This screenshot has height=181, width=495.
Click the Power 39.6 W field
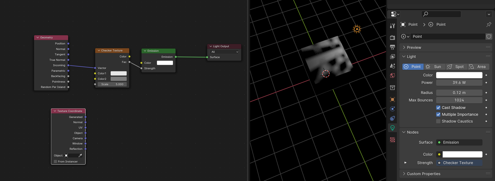point(459,83)
